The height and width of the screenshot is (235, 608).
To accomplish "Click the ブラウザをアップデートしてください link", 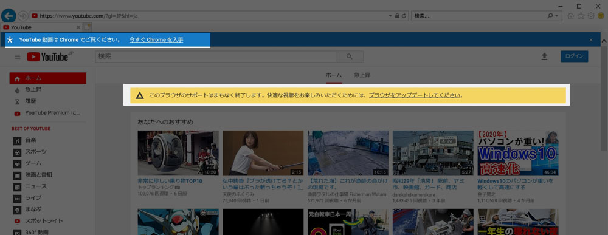I will (415, 95).
